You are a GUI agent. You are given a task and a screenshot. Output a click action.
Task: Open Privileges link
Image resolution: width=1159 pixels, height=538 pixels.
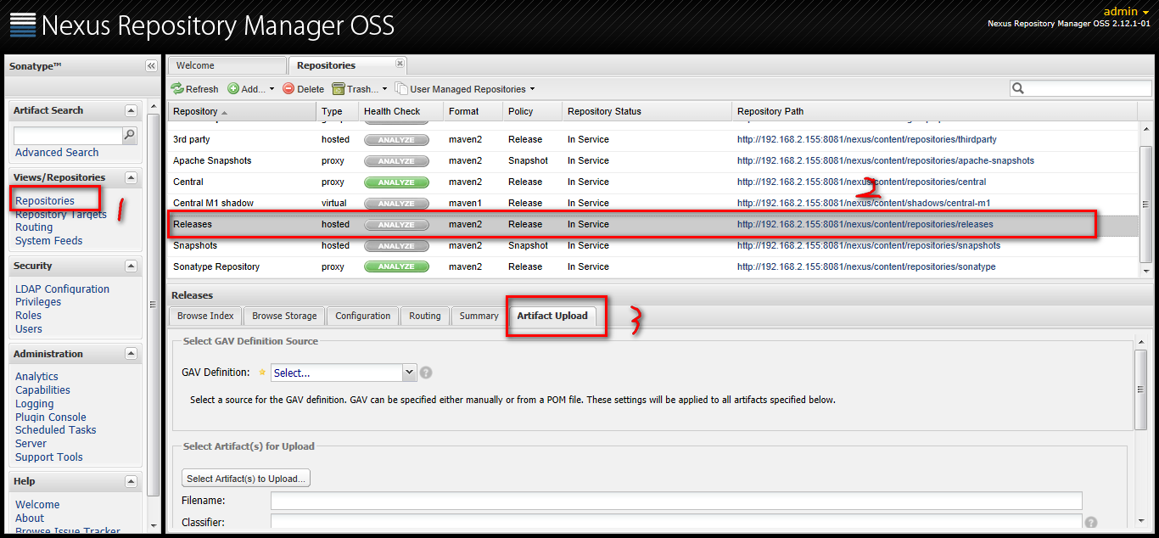38,302
